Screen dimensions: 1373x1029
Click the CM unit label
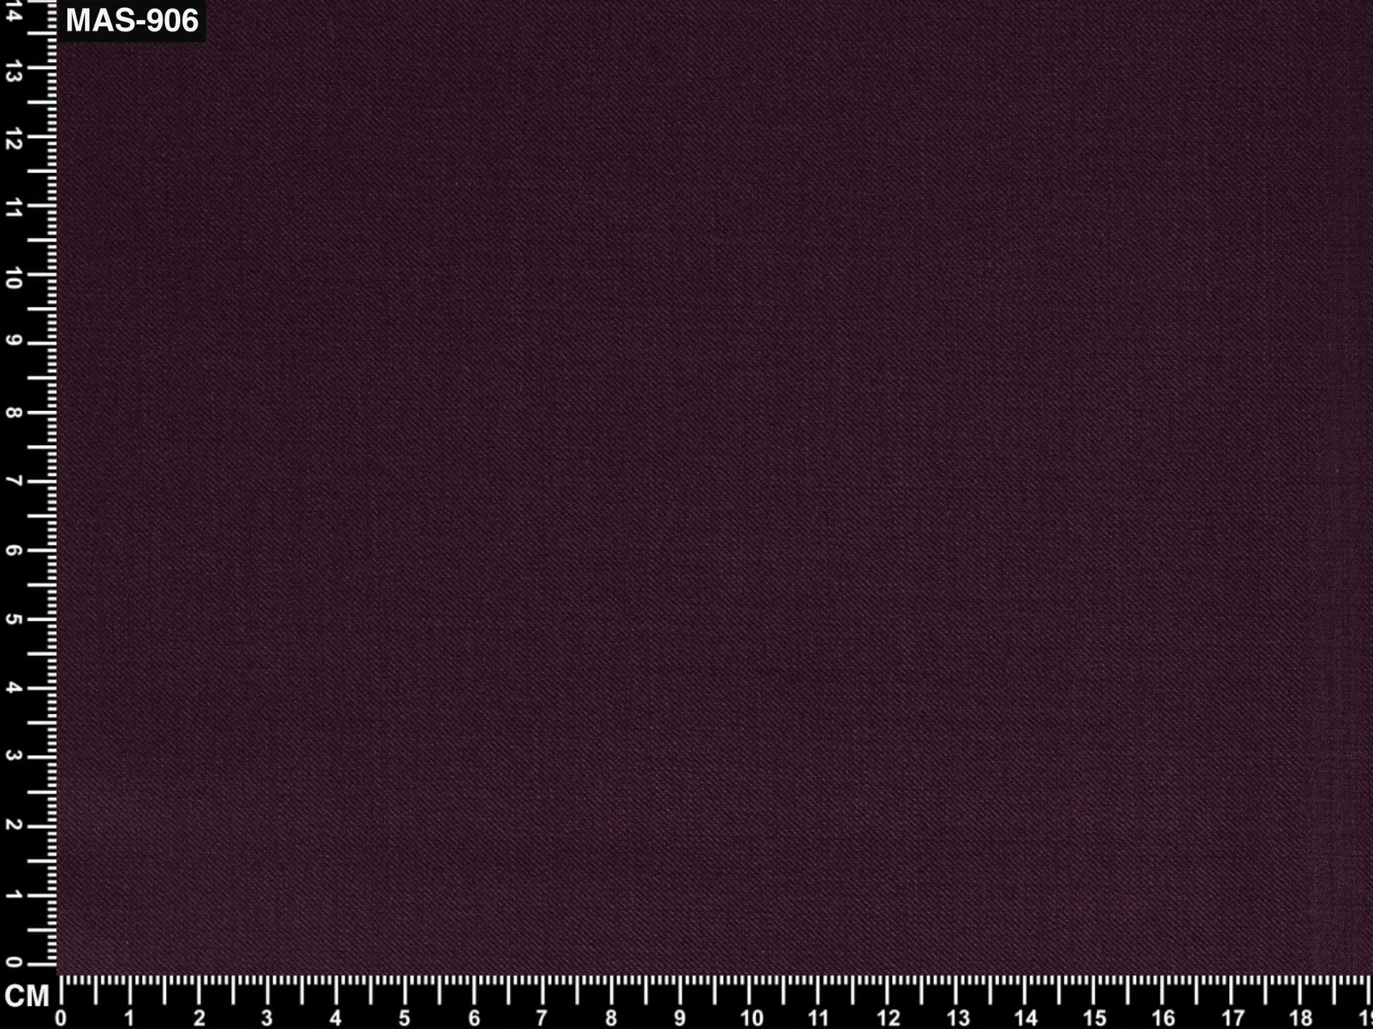(x=26, y=996)
